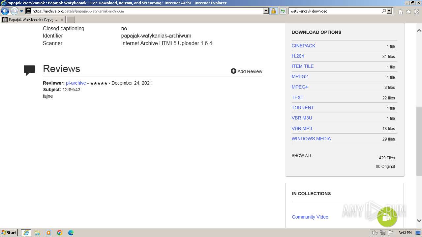
Task: Click the Reviews speech bubble icon
Action: (29, 70)
